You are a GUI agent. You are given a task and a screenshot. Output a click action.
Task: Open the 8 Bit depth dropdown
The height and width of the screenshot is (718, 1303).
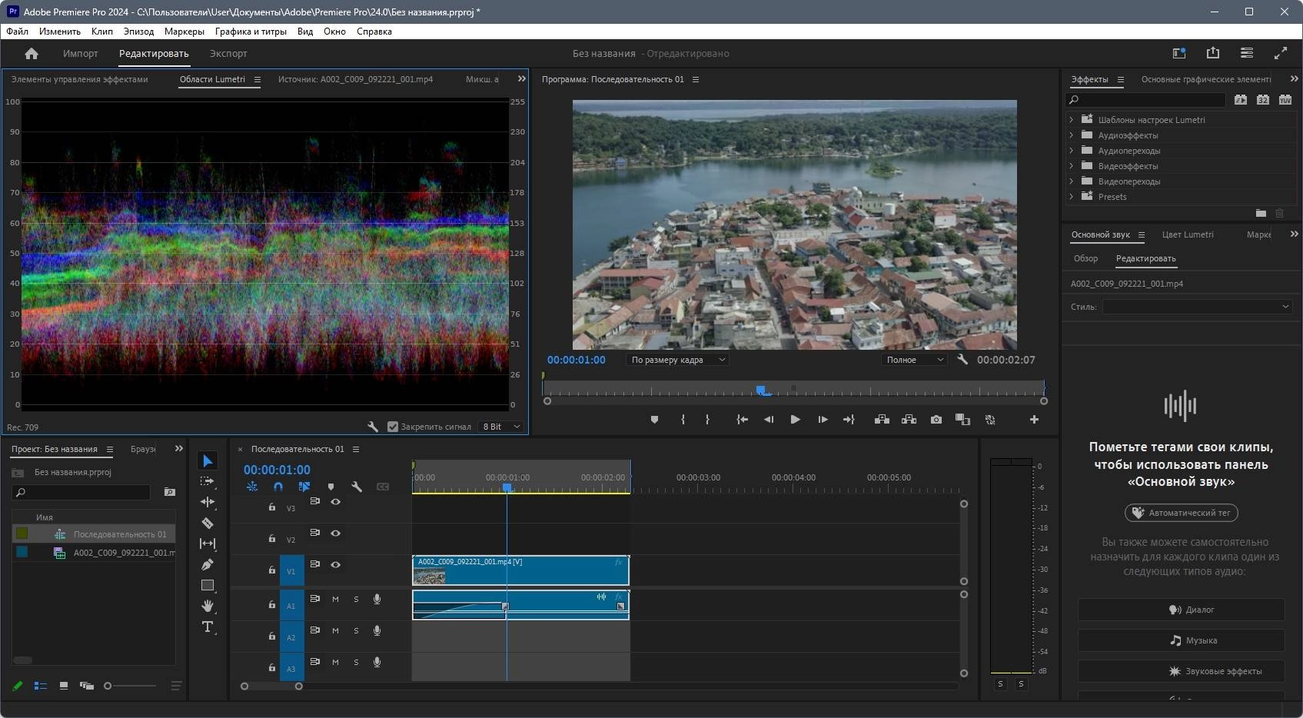pyautogui.click(x=501, y=427)
